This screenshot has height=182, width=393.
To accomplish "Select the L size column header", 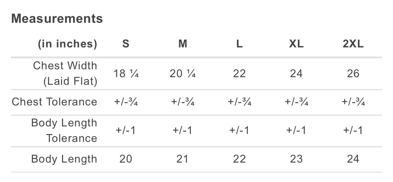I will tap(239, 44).
